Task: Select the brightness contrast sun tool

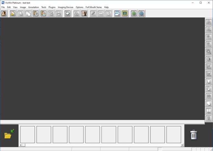Action: [209, 59]
